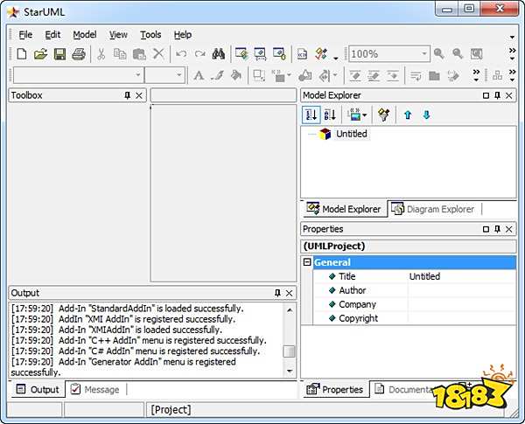Select the Untitled project tree node
The image size is (525, 424).
pyautogui.click(x=352, y=134)
